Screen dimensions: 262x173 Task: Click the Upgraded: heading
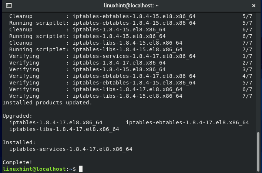pos(17,116)
